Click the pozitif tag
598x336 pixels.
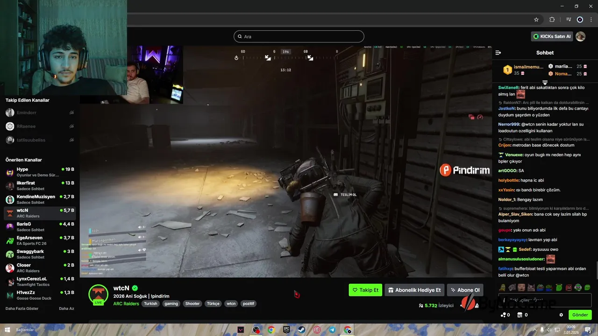(249, 303)
